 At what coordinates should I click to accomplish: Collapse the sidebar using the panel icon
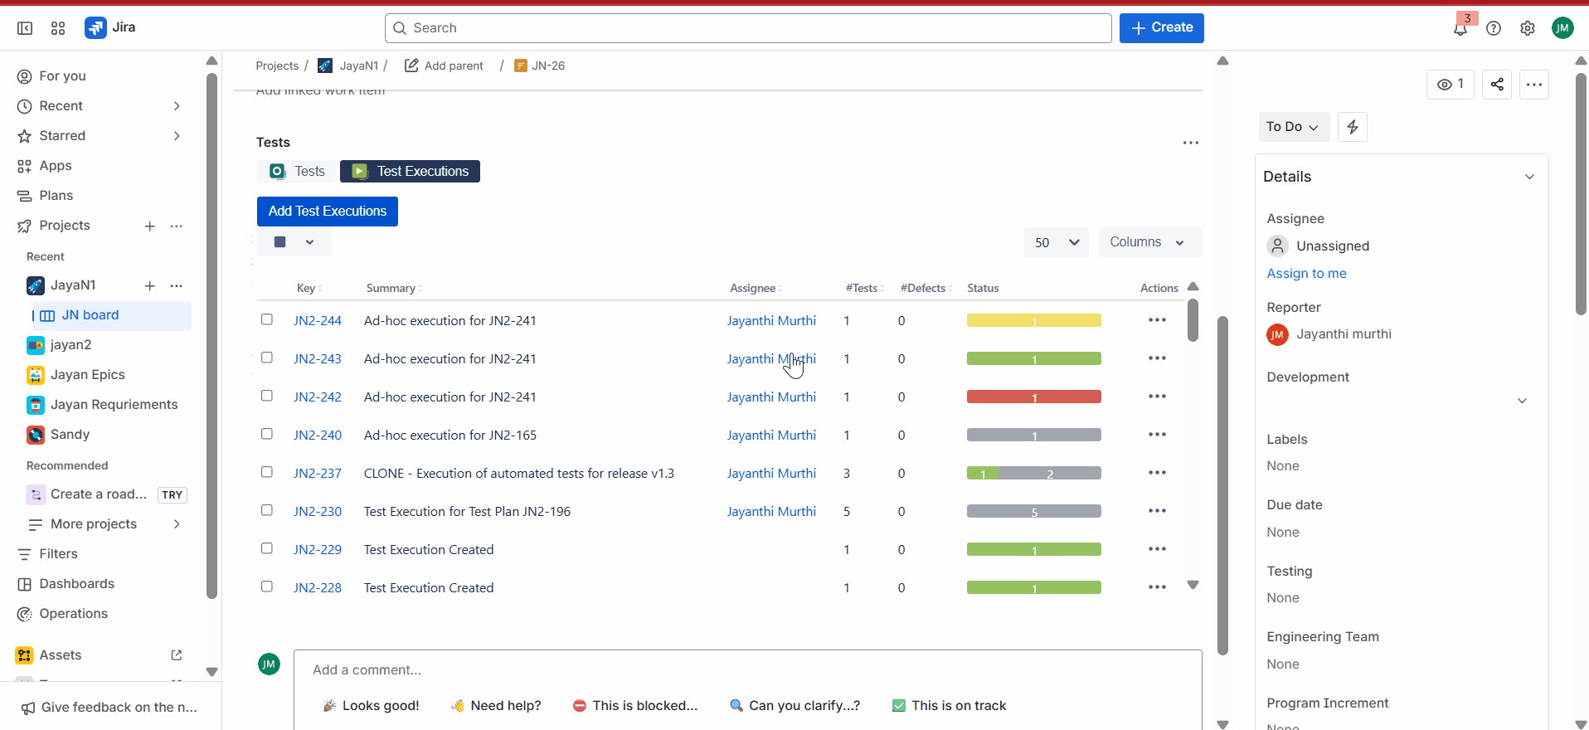coord(25,28)
